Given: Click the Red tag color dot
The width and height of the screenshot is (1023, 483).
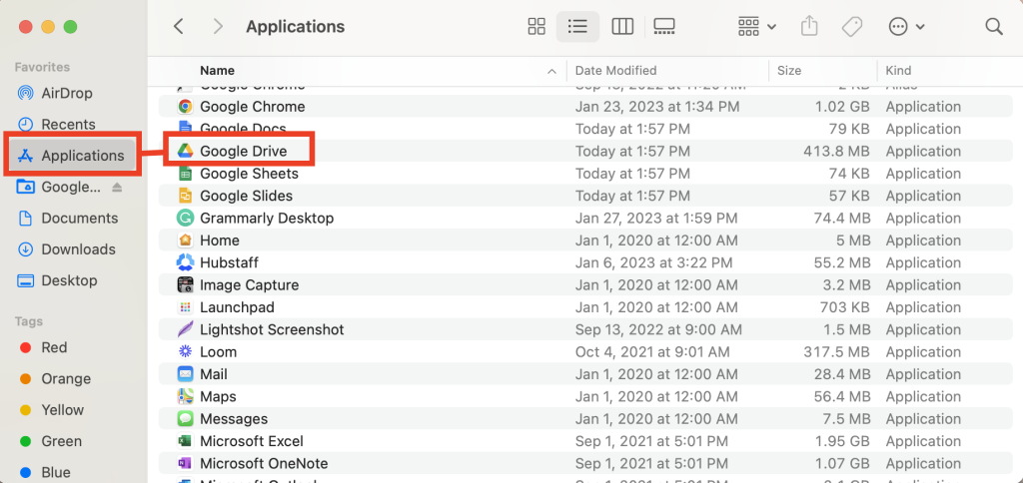Looking at the screenshot, I should (25, 347).
